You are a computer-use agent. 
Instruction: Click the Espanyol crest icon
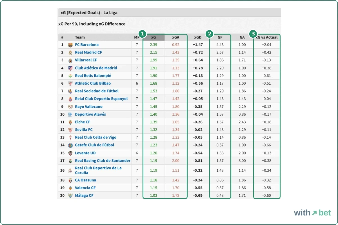(70, 99)
